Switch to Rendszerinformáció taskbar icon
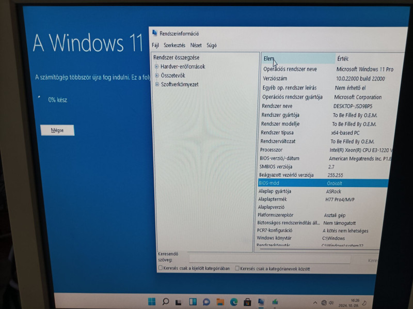413x309 pixels. [261, 302]
